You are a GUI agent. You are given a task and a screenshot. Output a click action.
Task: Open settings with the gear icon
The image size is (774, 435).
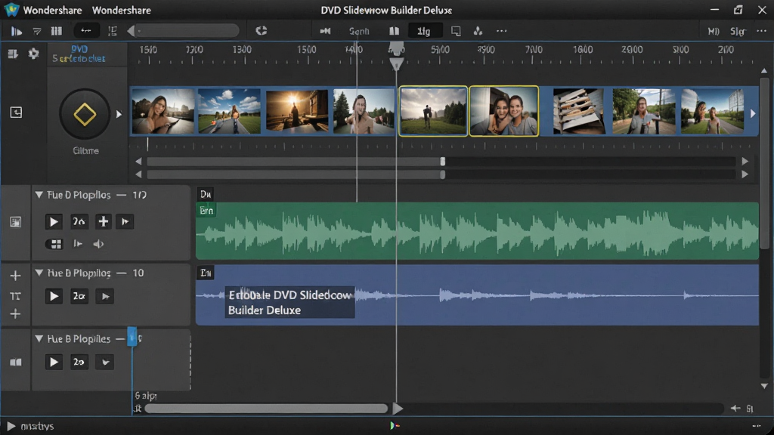pyautogui.click(x=33, y=54)
